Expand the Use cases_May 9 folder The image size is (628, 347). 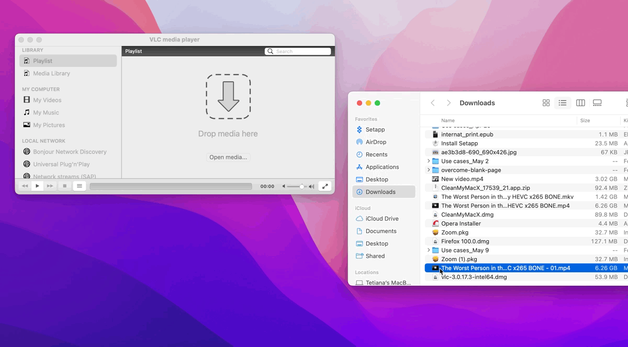click(x=429, y=250)
